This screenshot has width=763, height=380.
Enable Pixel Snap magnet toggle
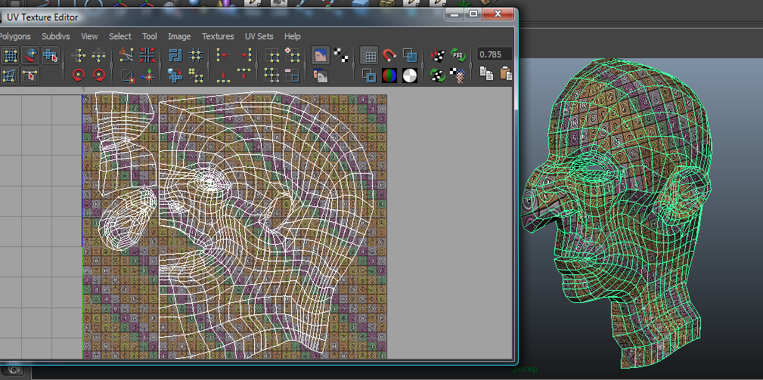389,55
